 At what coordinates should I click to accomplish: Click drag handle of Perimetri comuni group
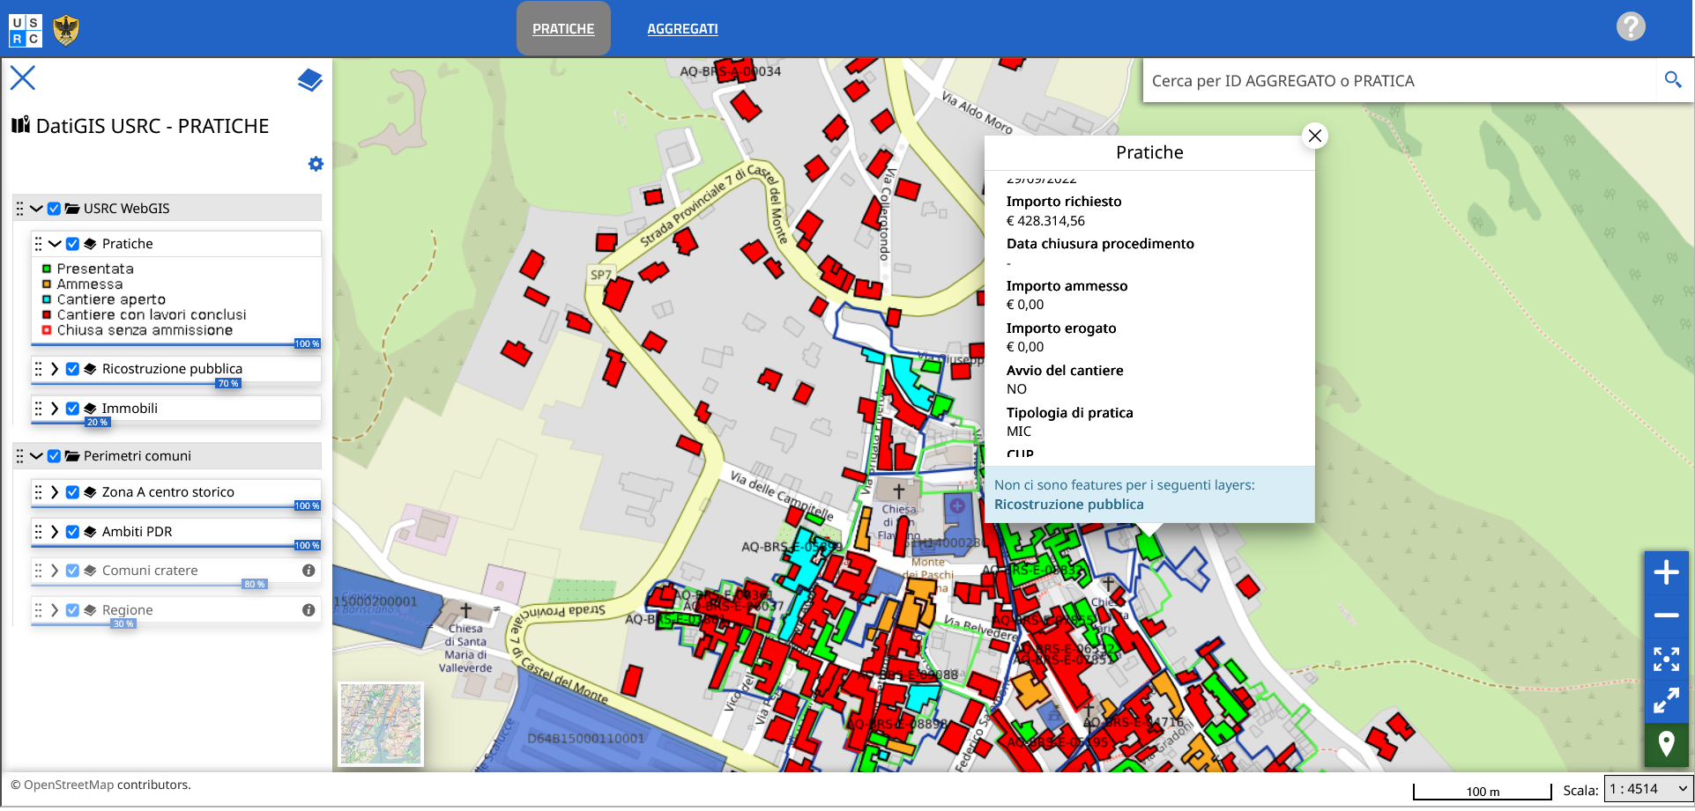pos(19,456)
